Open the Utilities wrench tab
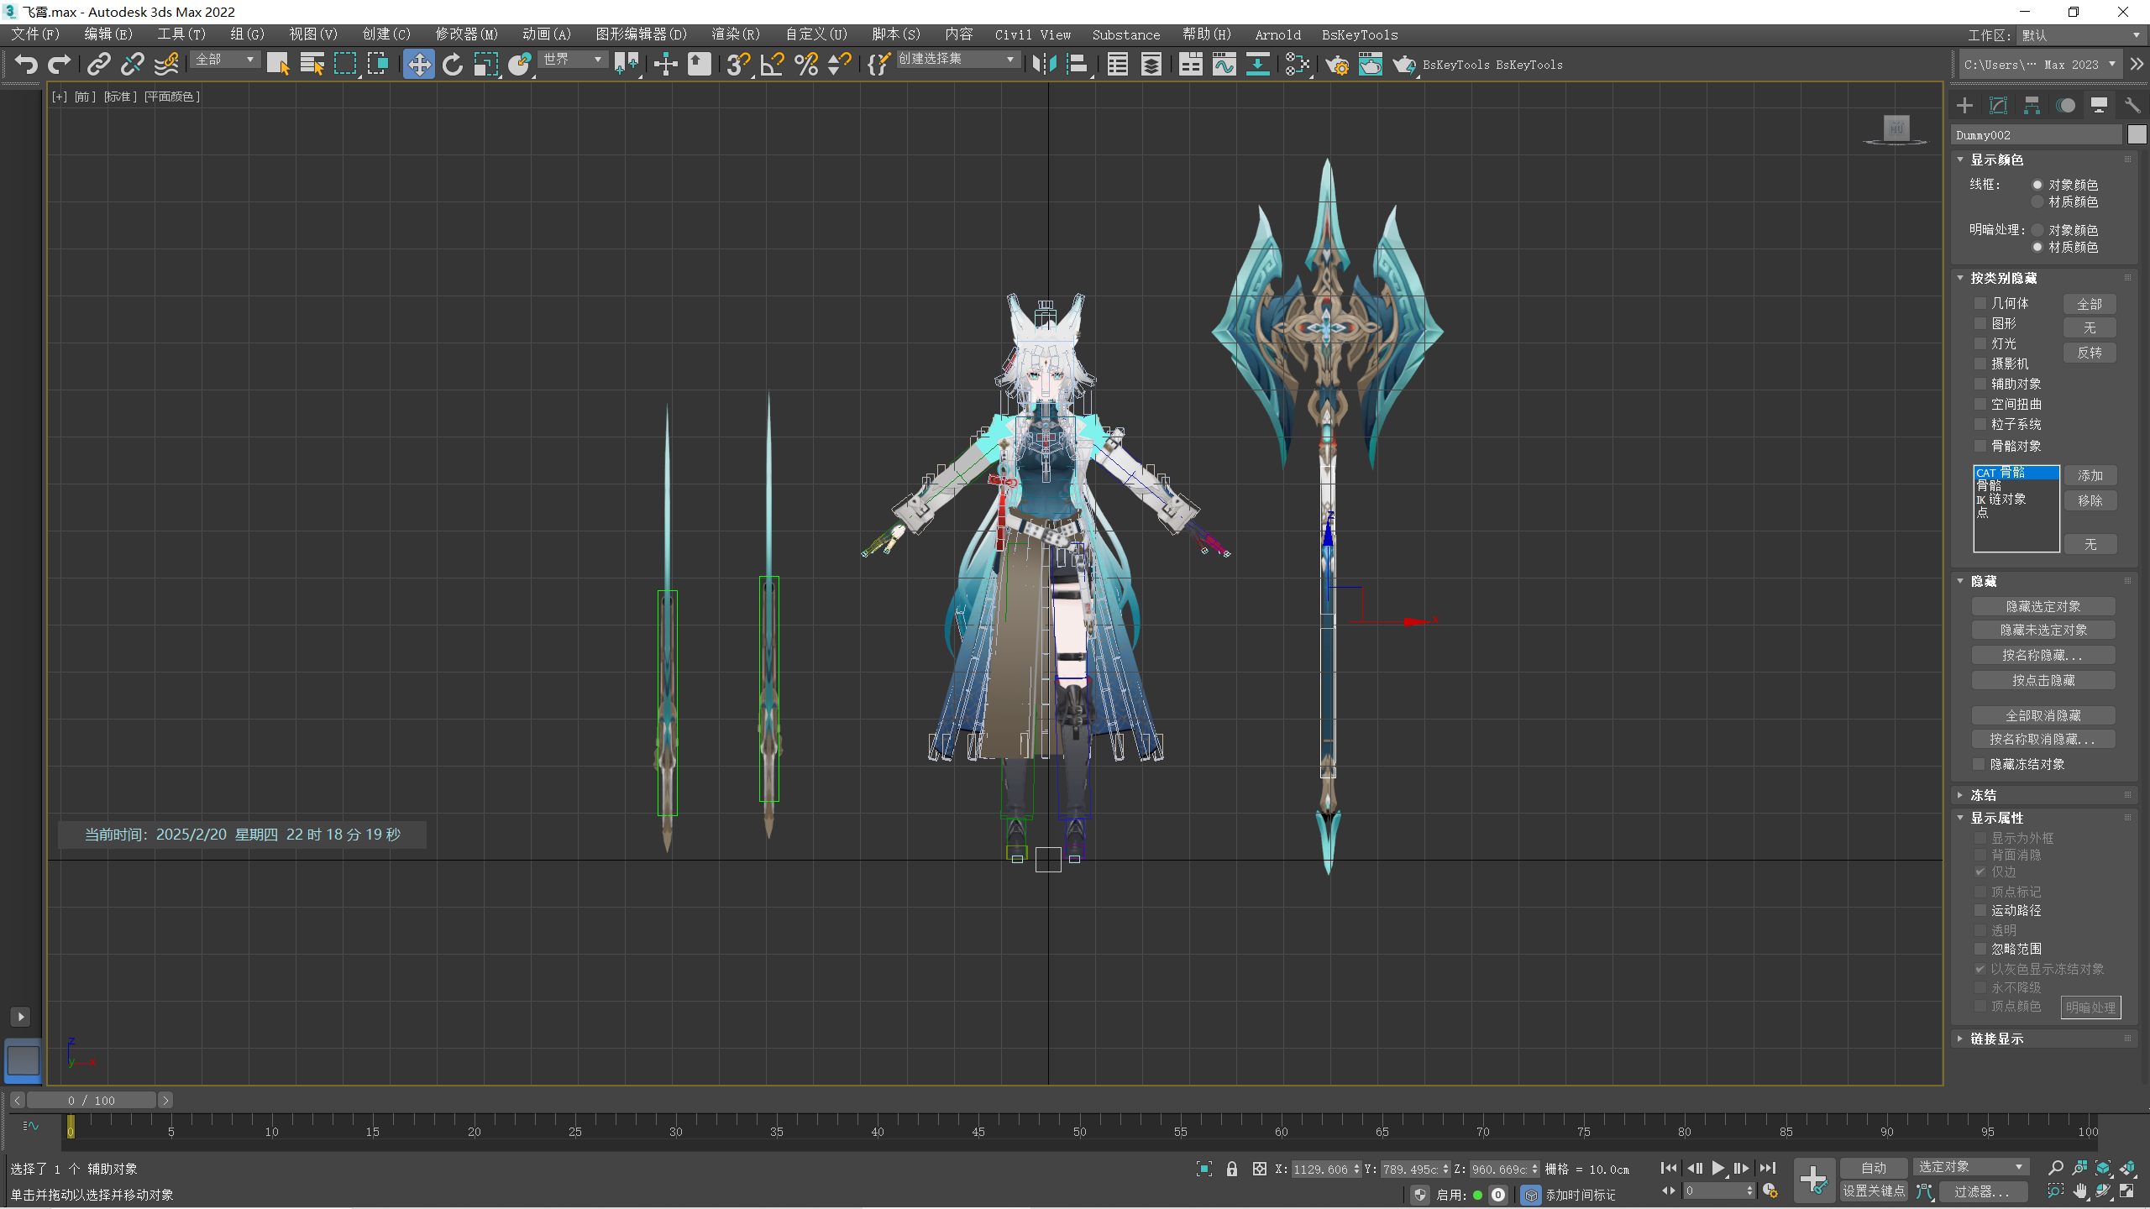The height and width of the screenshot is (1209, 2150). pos(2132,105)
